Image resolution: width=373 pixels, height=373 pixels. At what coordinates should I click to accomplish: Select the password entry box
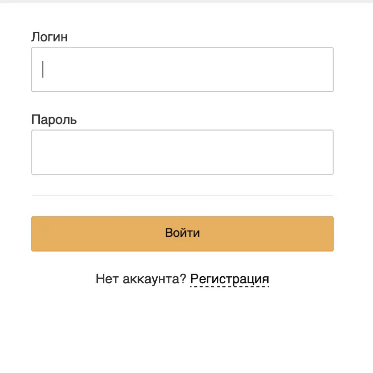[182, 152]
